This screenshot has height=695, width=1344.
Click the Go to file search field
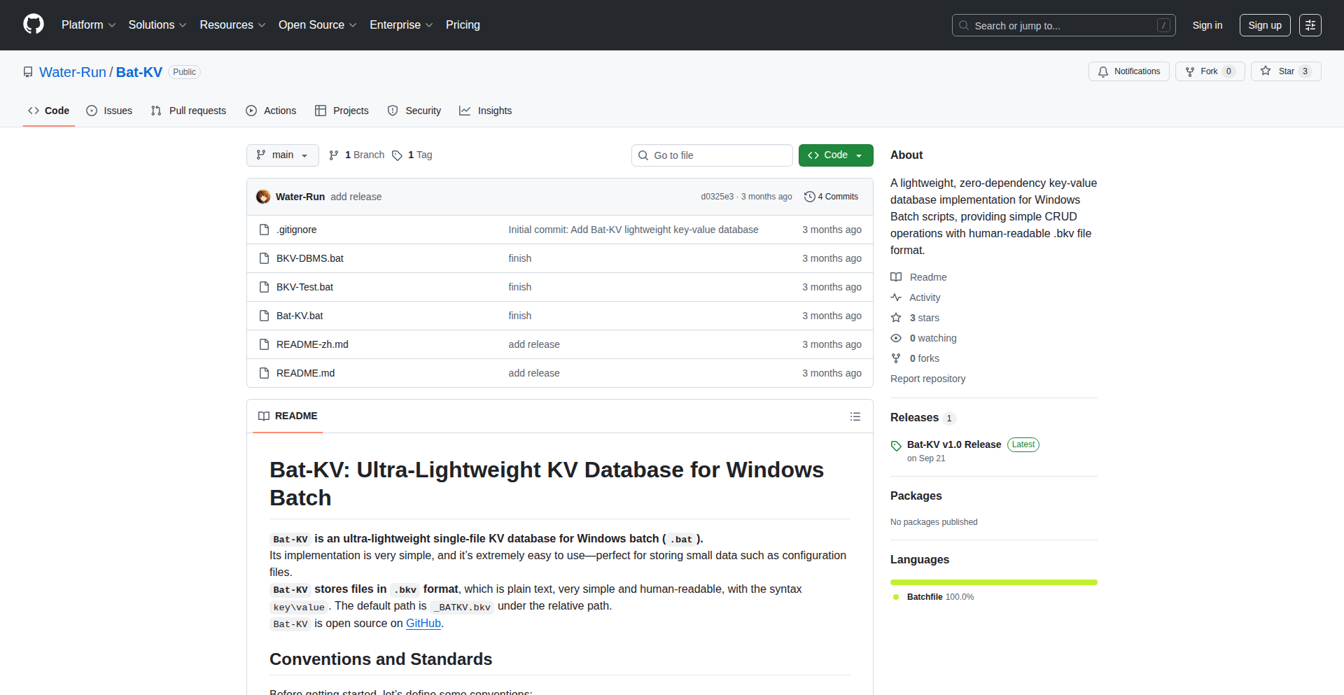712,155
